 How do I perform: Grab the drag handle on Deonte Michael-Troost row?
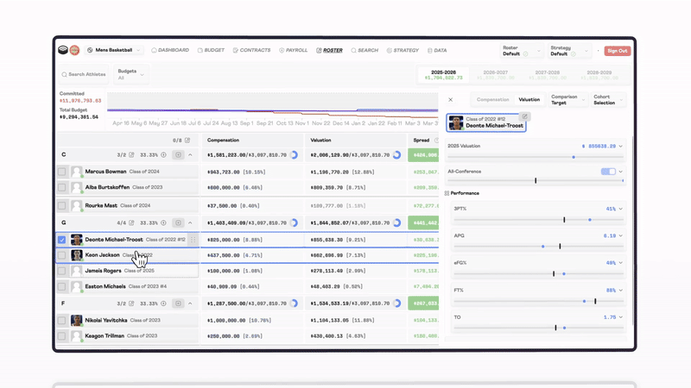point(193,240)
